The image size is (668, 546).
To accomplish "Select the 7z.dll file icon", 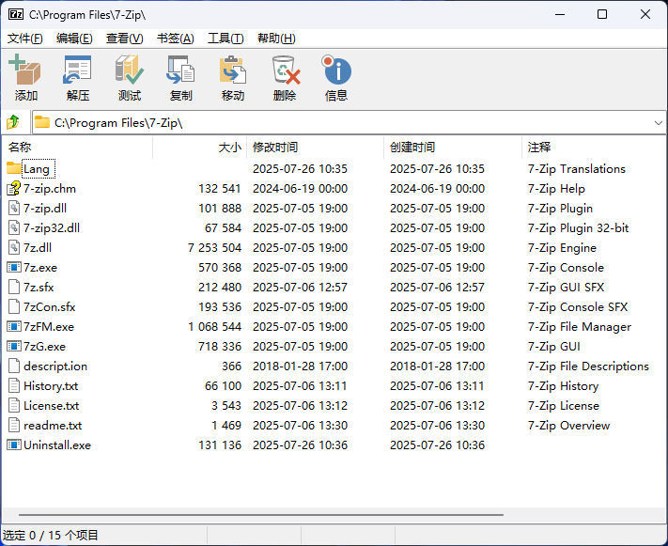I will tap(14, 247).
